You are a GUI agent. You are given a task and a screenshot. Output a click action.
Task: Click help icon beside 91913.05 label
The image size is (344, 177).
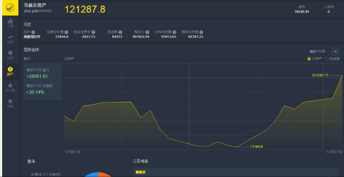174,32
